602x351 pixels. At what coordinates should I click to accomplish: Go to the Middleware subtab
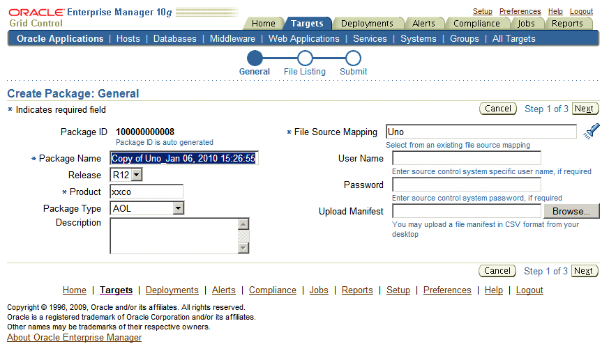(232, 39)
